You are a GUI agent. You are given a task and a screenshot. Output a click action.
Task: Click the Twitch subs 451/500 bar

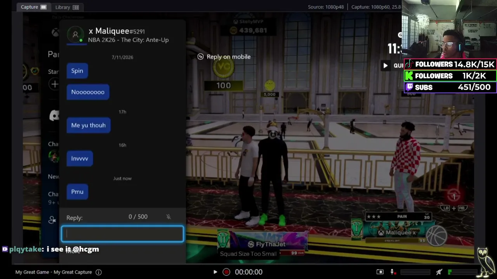coord(450,87)
